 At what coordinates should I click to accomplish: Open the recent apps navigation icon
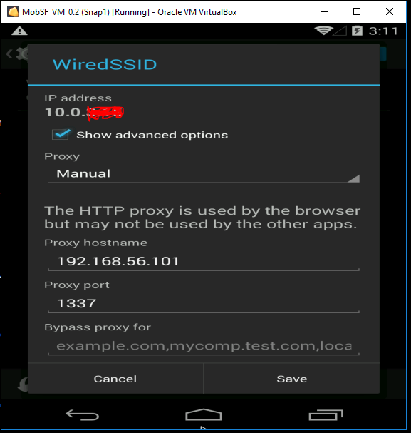(326, 414)
